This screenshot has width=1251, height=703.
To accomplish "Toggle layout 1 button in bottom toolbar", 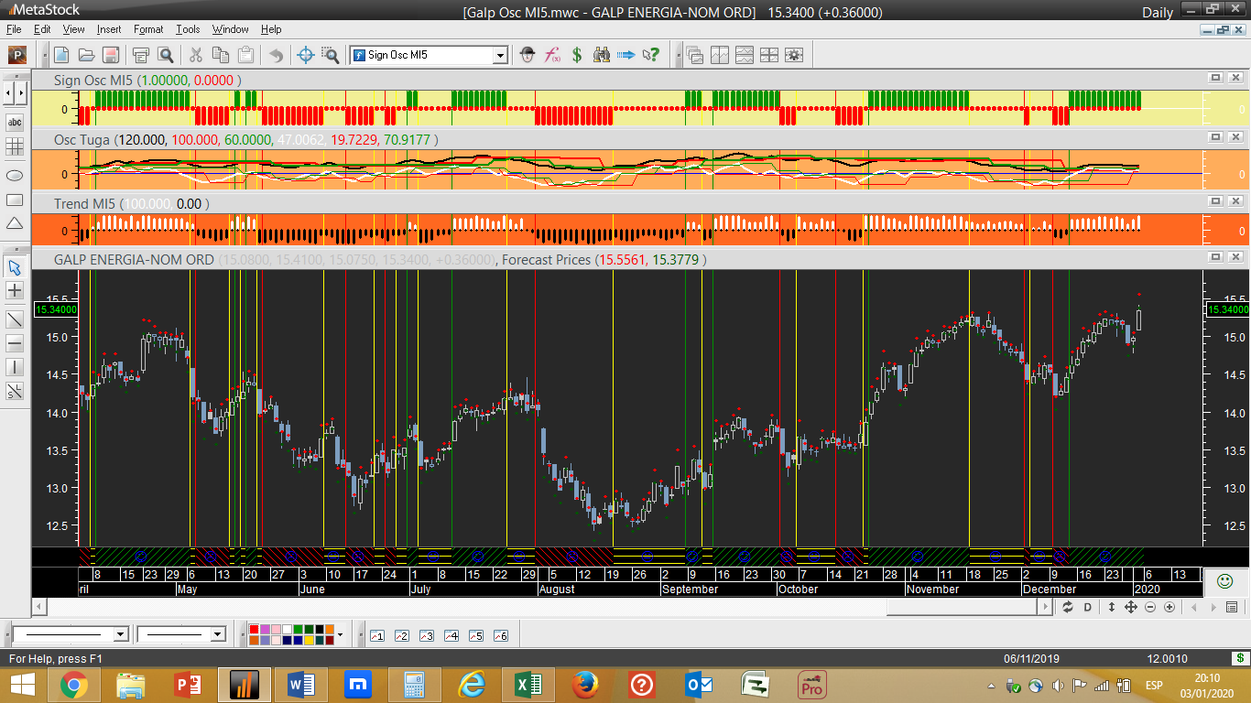I will (376, 635).
